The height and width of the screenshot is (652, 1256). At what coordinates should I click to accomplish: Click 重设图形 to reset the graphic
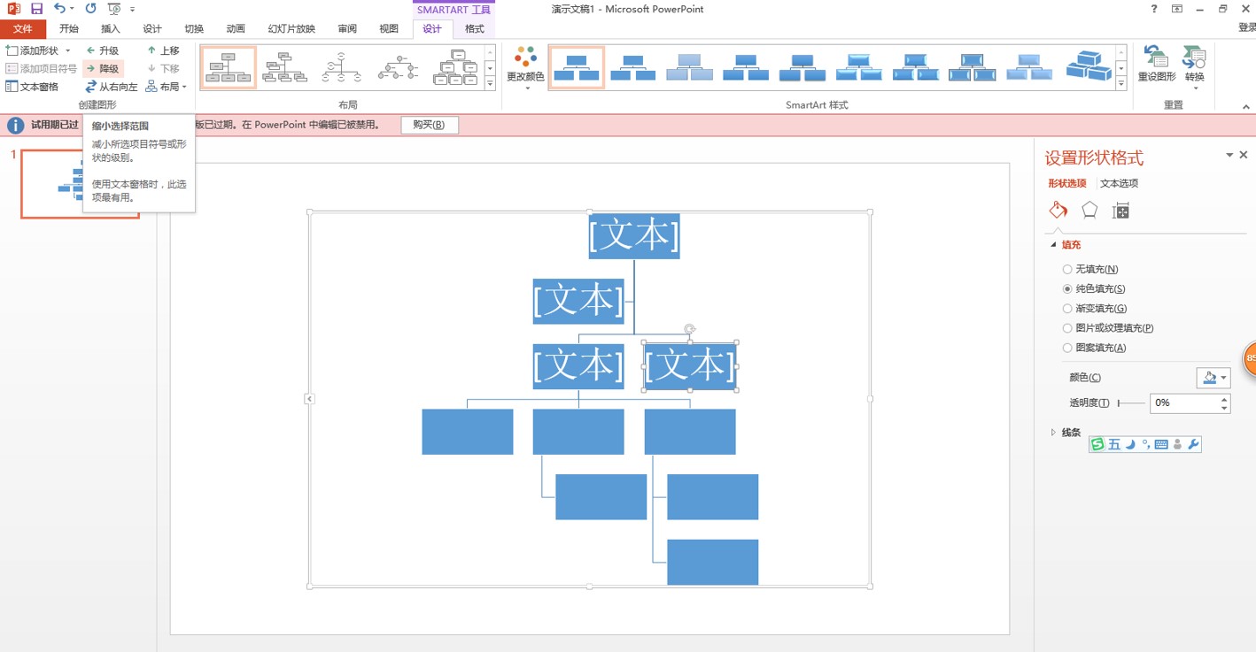[x=1157, y=64]
